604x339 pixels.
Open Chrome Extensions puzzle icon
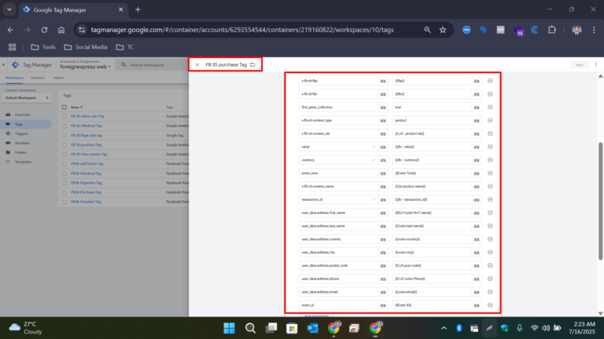(551, 29)
